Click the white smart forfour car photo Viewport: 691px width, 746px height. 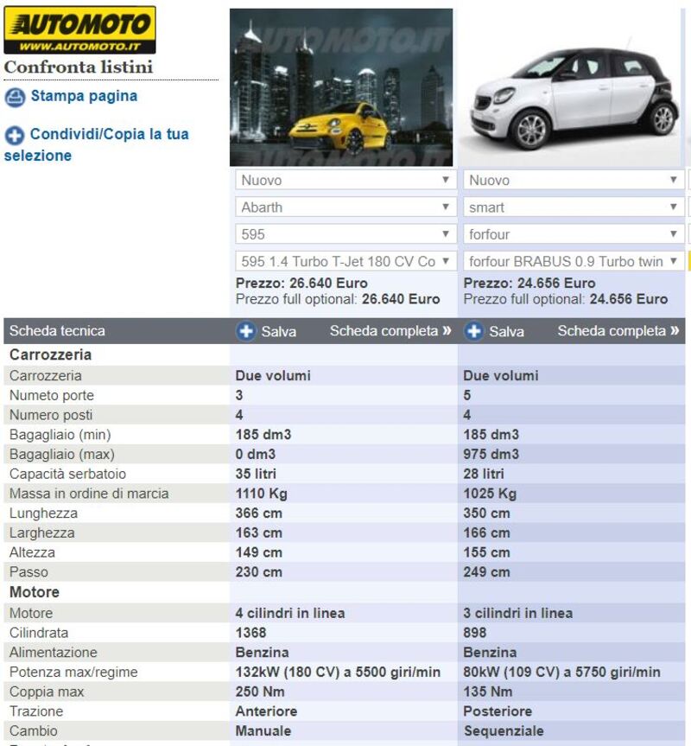572,87
